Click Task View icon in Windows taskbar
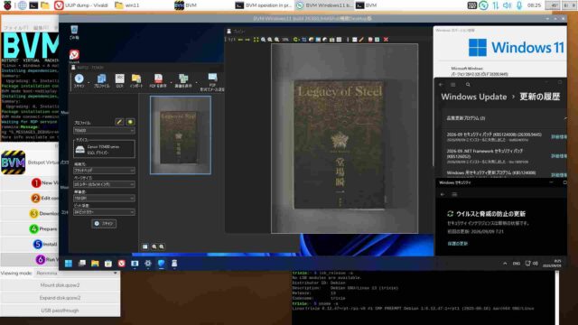The image size is (578, 325). coord(82,264)
